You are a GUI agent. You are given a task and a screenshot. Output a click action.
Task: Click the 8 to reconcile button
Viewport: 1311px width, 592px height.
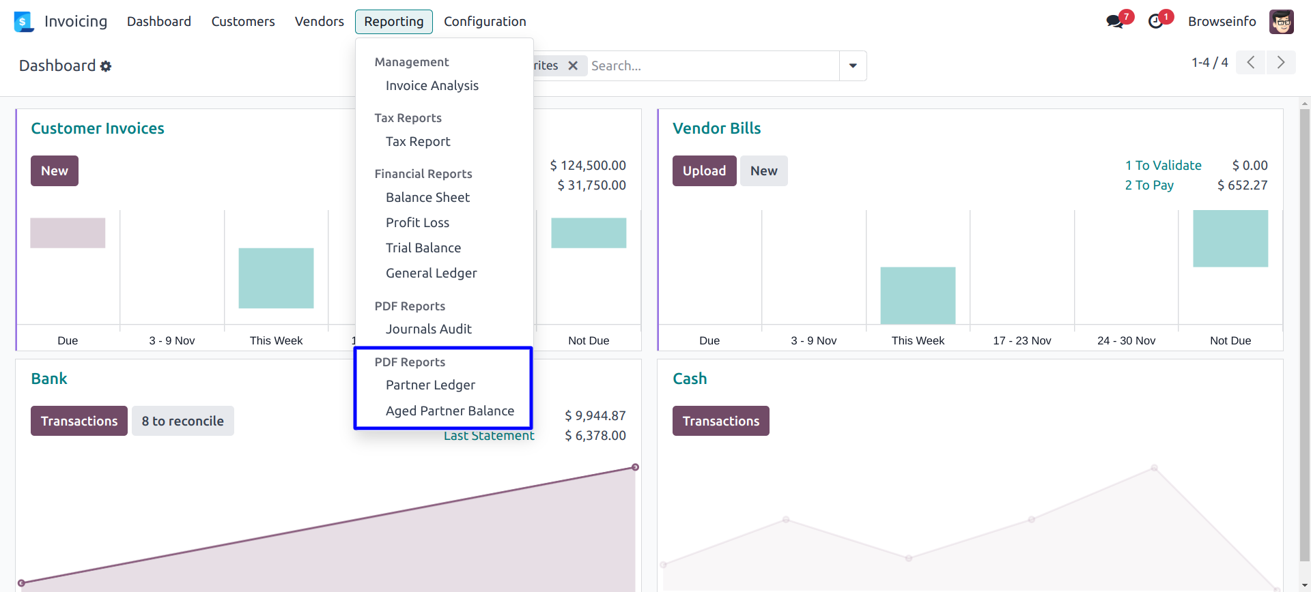pos(182,421)
